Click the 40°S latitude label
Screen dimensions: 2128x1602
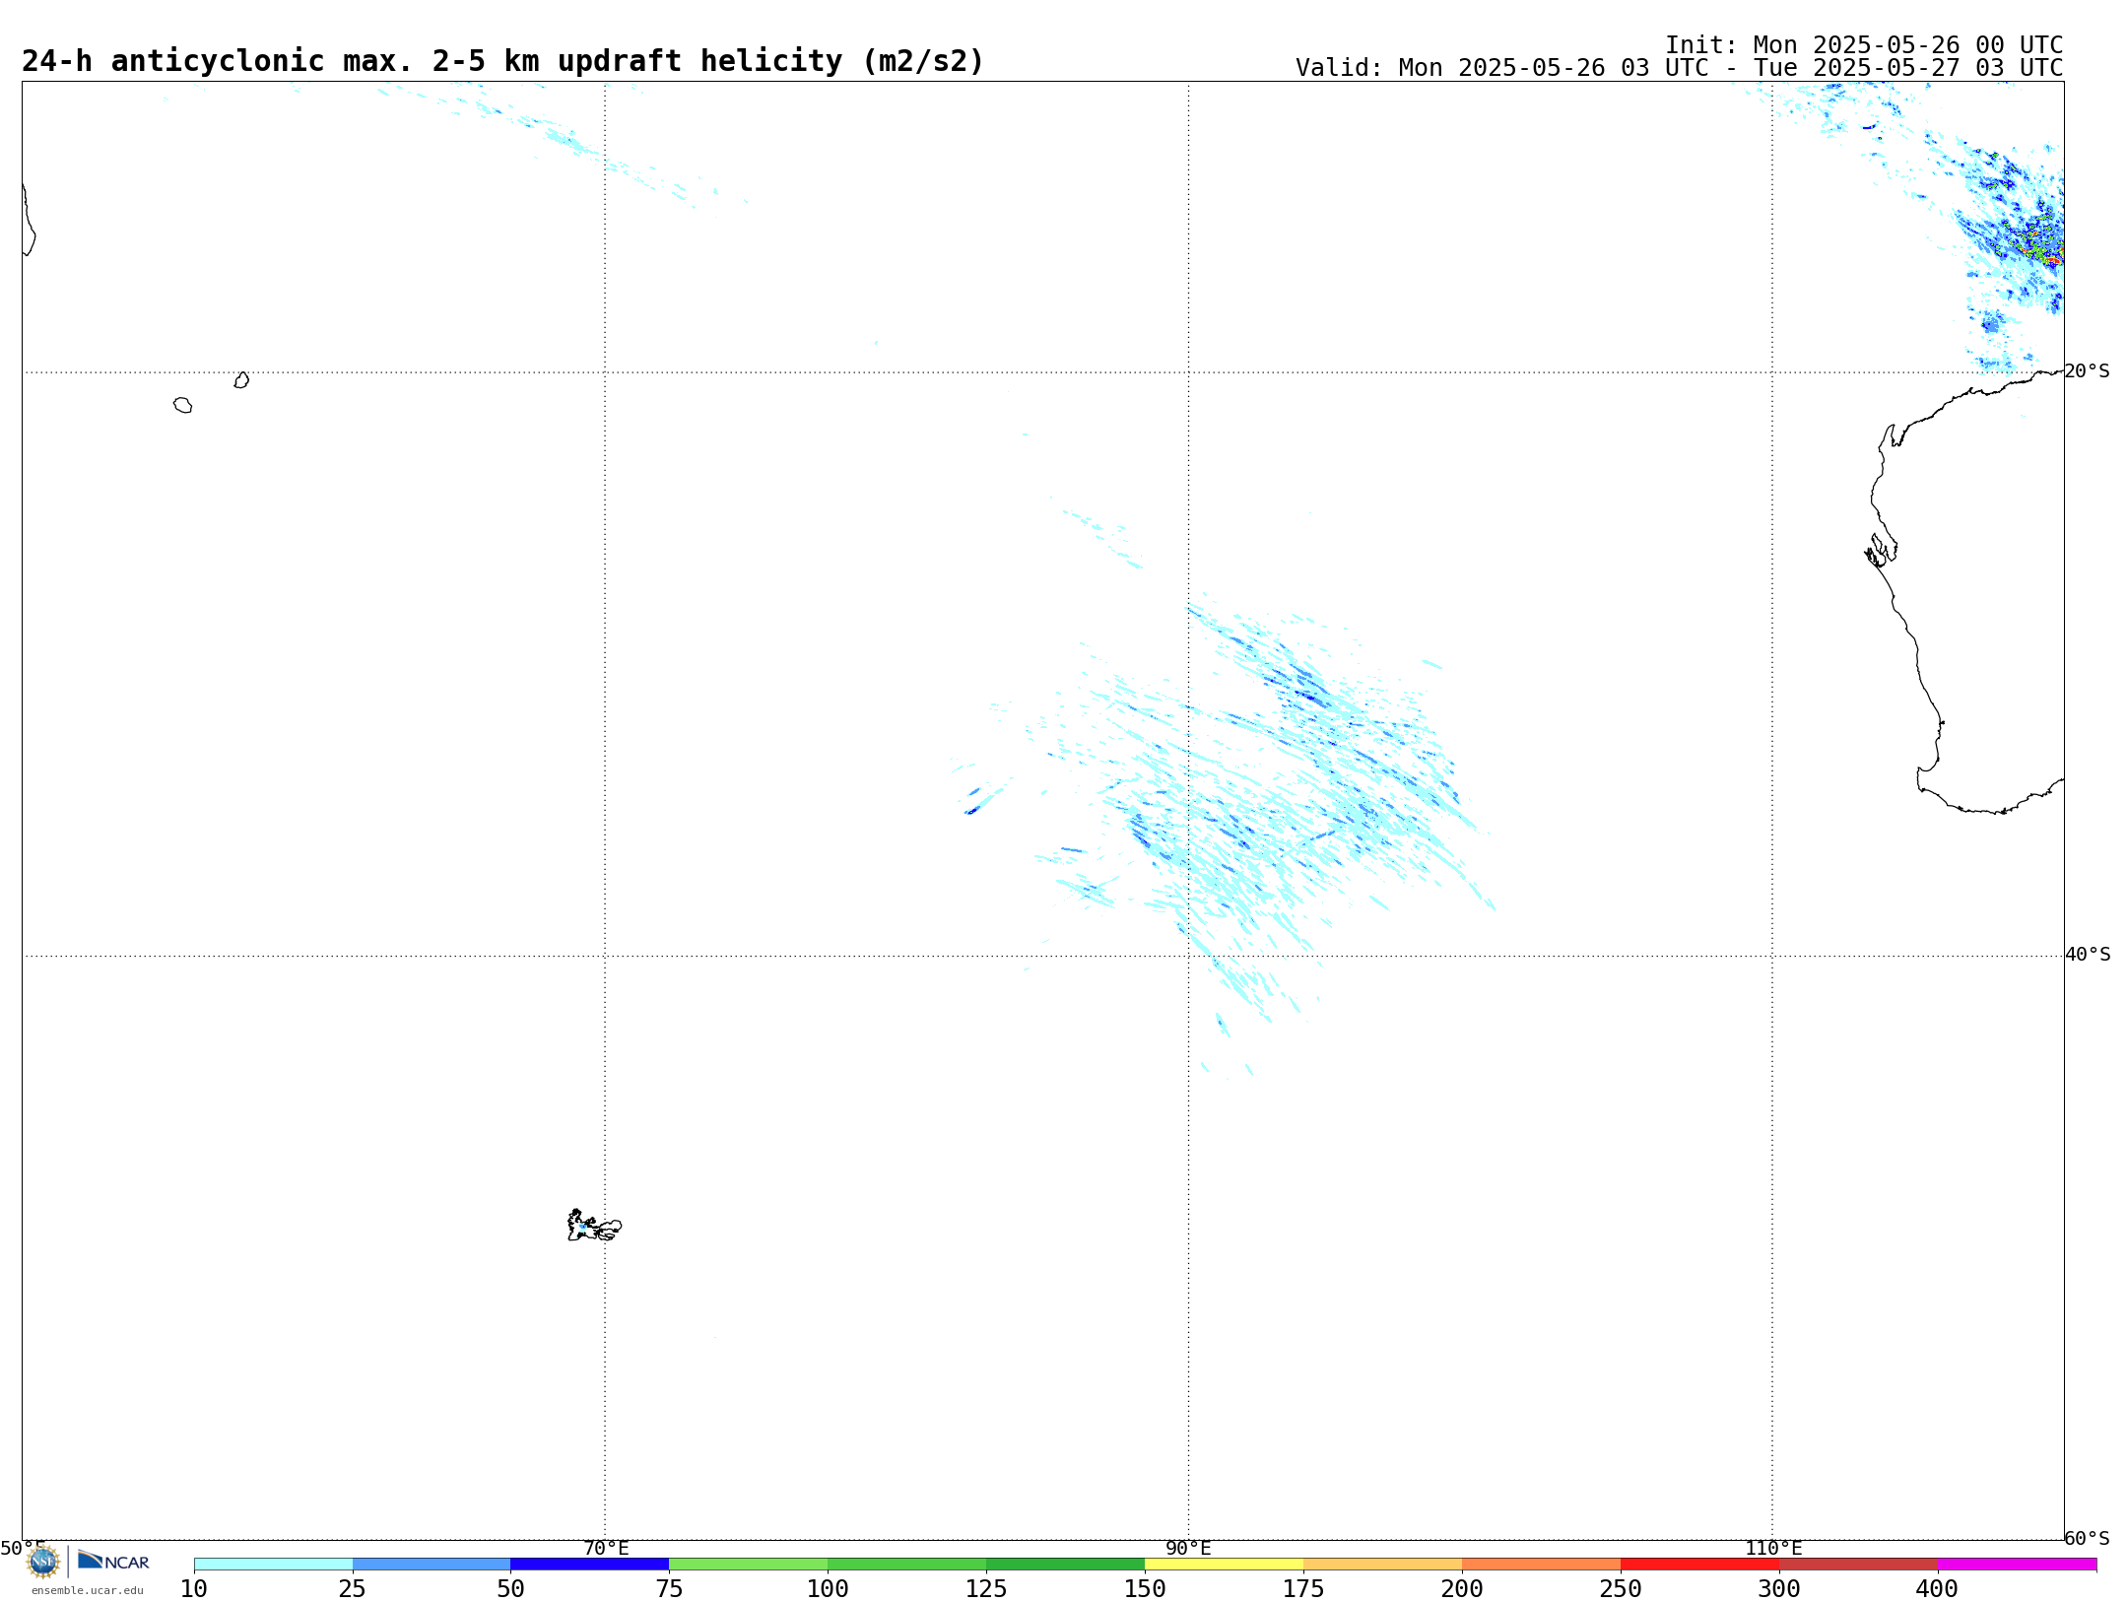tap(2088, 955)
